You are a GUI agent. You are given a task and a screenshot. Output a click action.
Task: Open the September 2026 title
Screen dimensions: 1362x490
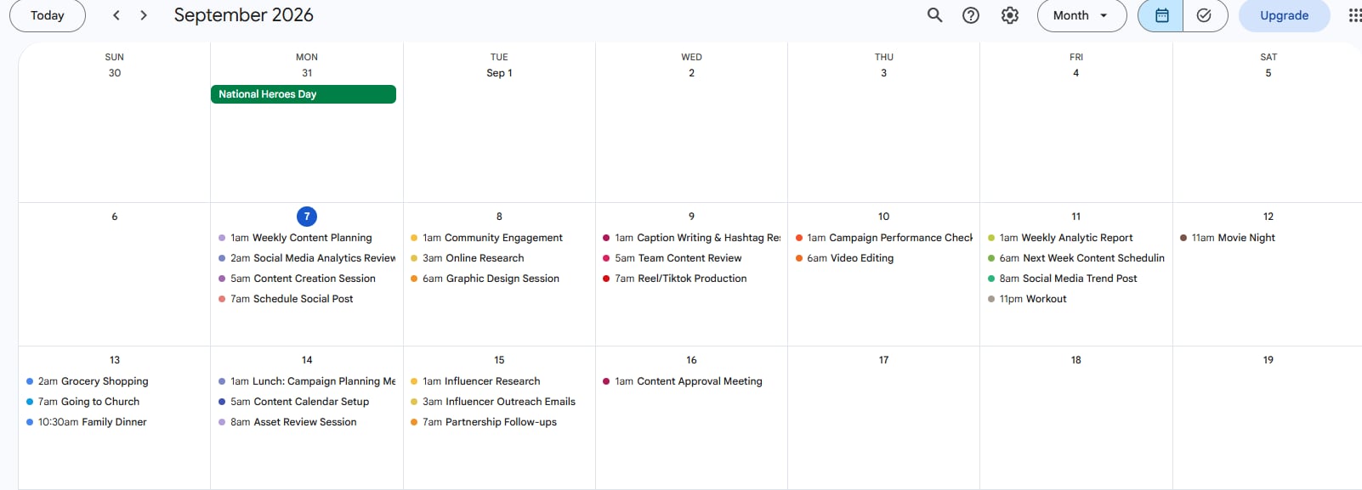click(244, 15)
